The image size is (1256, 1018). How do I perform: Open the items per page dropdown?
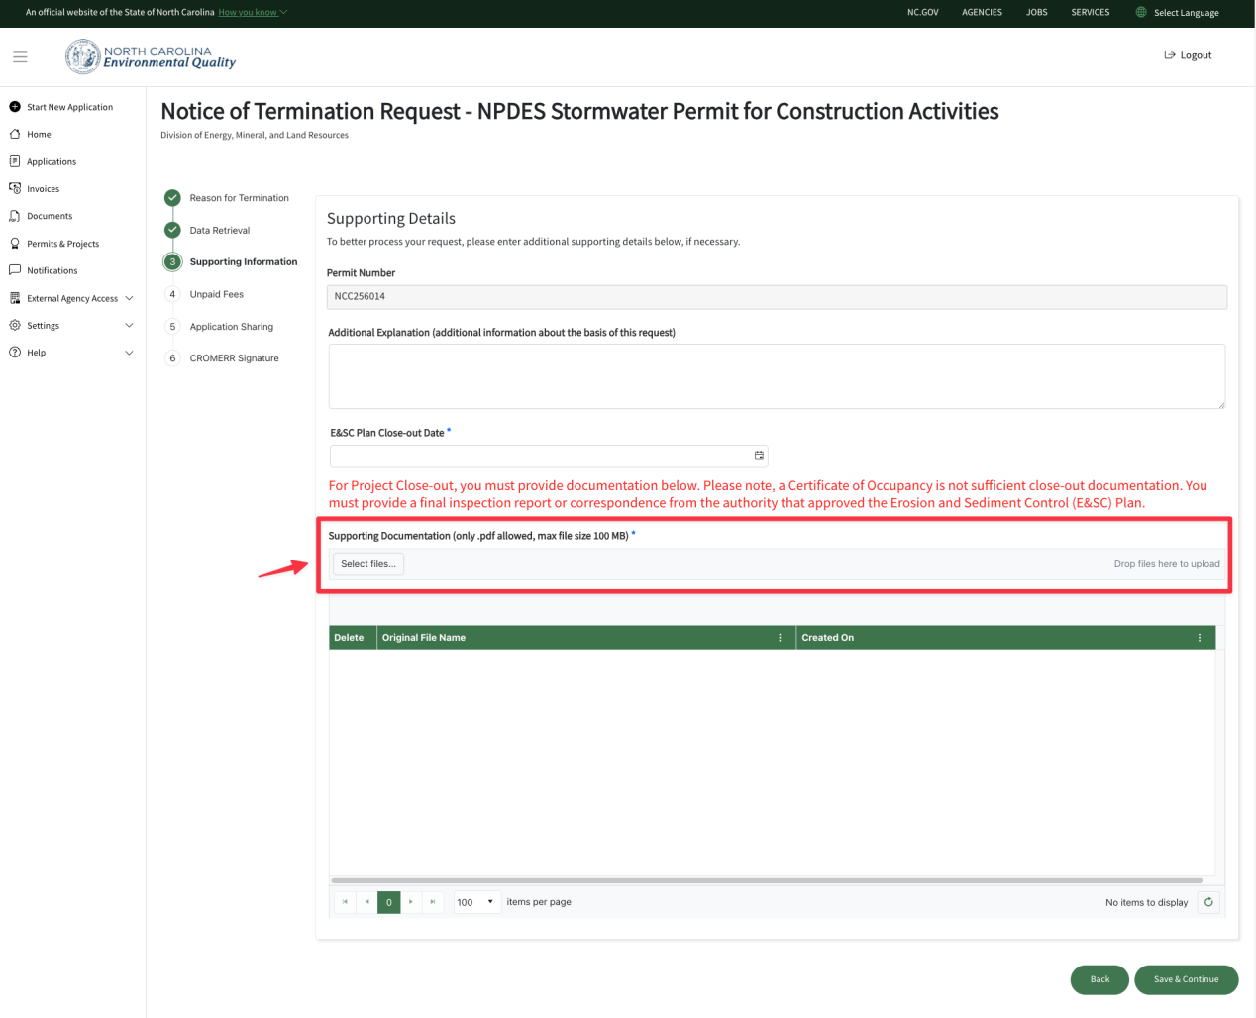(475, 902)
